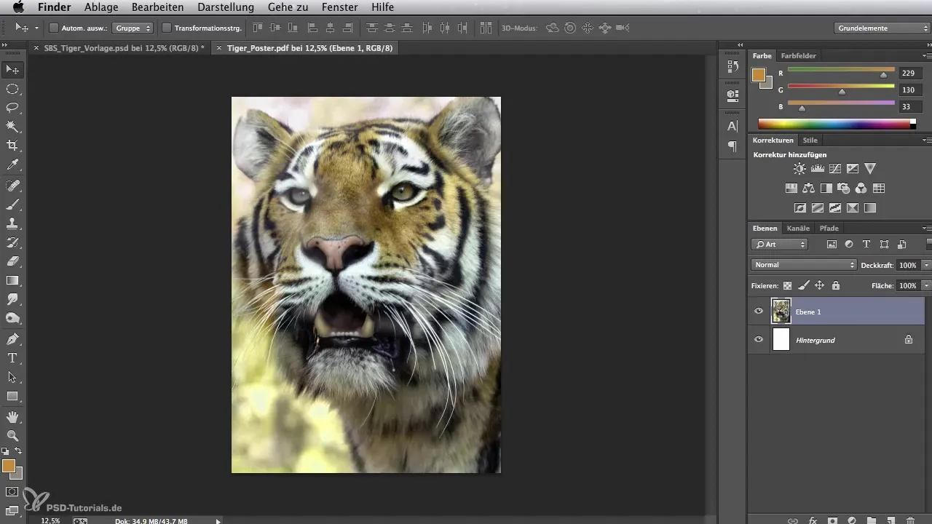Screen dimensions: 932x524
Task: Select the Brush tool
Action: click(x=12, y=205)
